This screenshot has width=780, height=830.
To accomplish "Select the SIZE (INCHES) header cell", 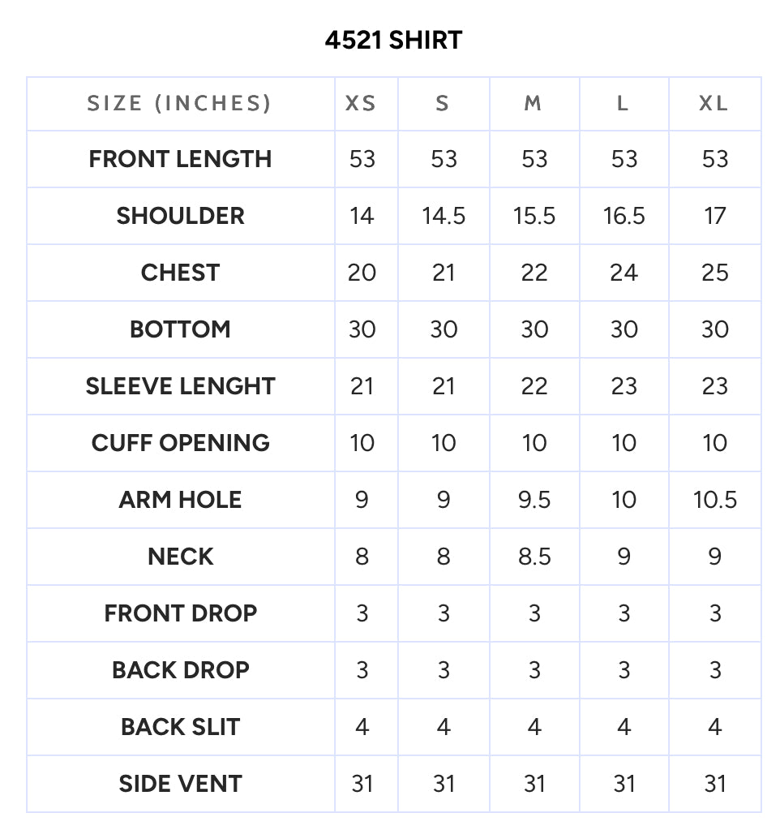I will point(180,103).
